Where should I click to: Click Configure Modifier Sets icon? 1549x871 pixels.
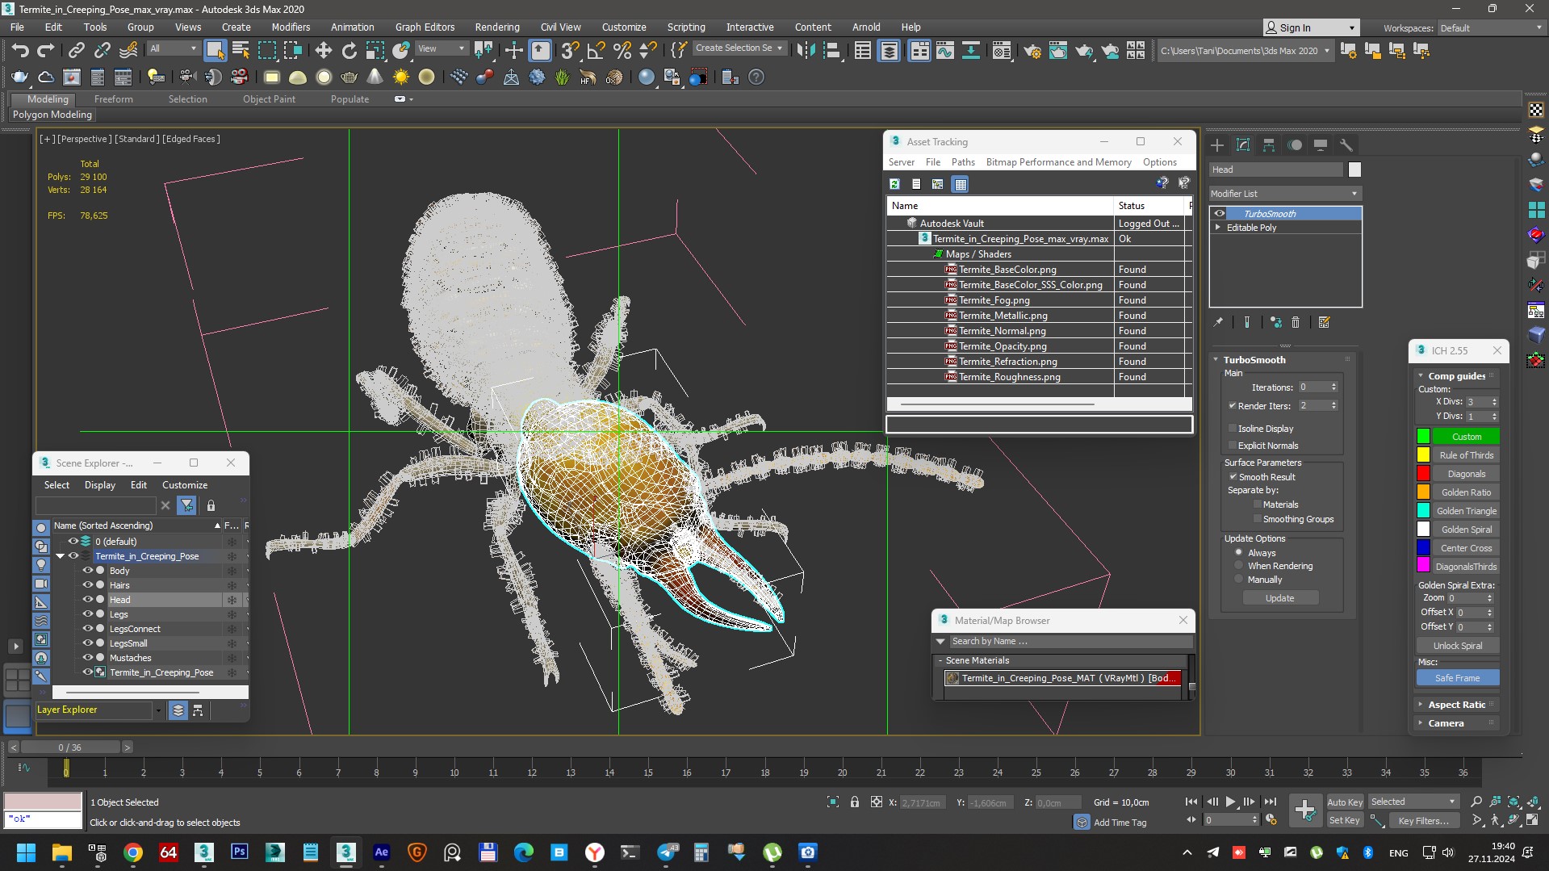(1324, 322)
